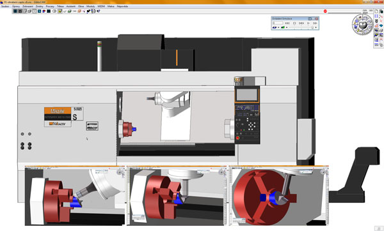Click the red stop icon in top toolbar
Viewport: 384px width, 231px height.
coord(325,11)
